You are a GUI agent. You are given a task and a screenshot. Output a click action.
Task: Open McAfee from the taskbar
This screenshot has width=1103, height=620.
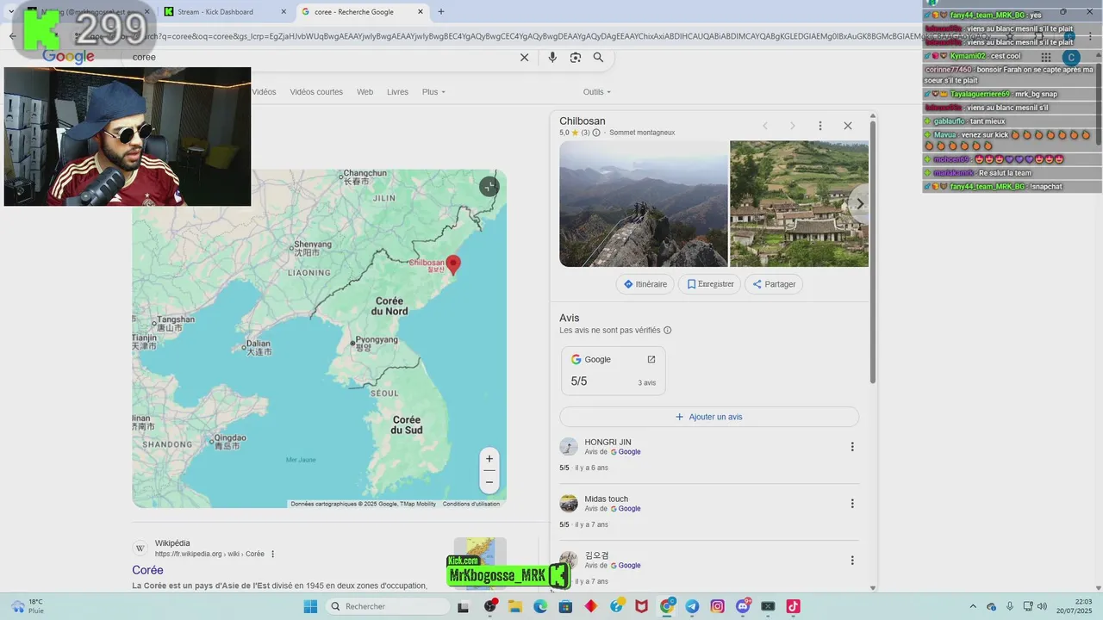(x=641, y=606)
